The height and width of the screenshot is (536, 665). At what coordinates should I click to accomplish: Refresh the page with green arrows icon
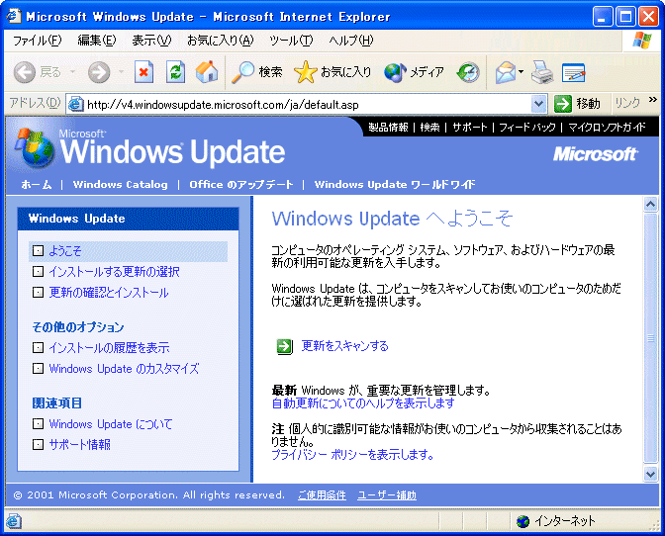(175, 72)
